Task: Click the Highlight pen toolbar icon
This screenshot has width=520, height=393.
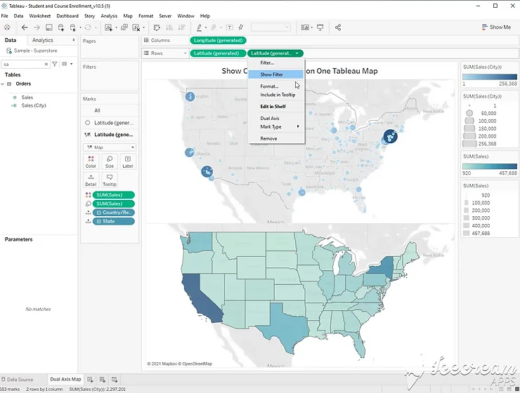Action: (200, 27)
